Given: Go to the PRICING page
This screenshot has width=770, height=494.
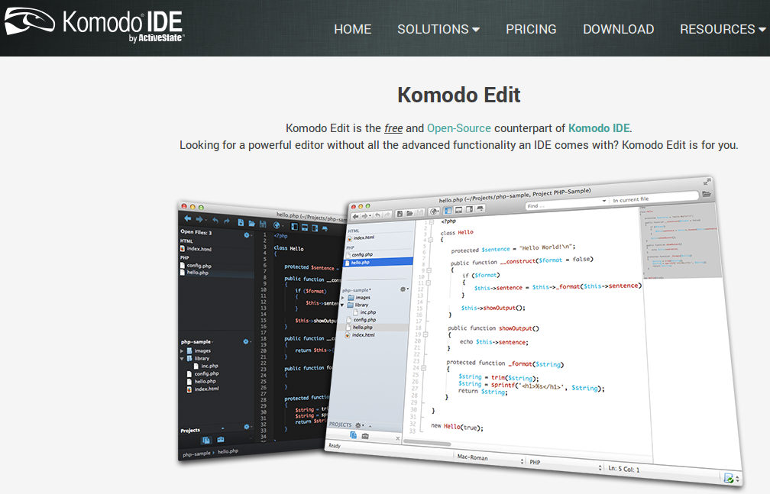Looking at the screenshot, I should [531, 30].
